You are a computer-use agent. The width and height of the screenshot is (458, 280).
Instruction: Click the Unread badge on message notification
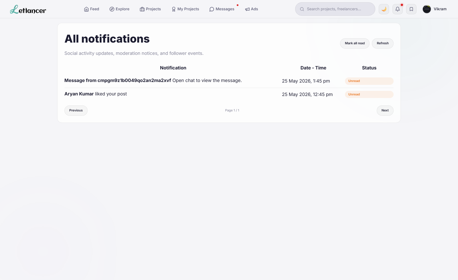tap(369, 81)
